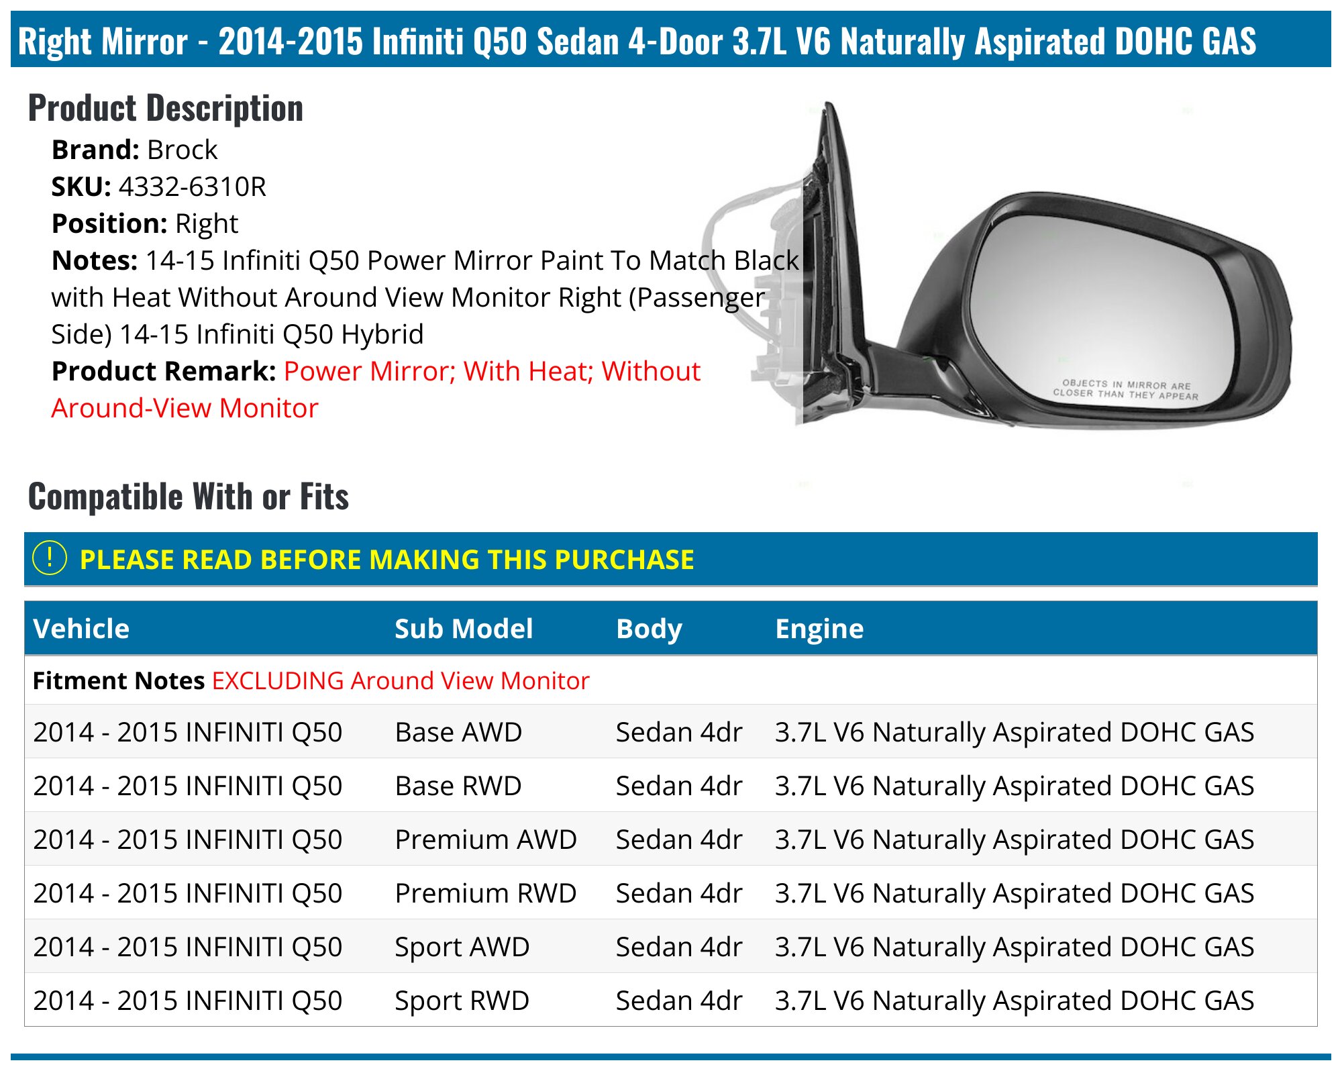This screenshot has width=1342, height=1071.
Task: Click the SKU value 4332-6310R
Action: [x=193, y=187]
